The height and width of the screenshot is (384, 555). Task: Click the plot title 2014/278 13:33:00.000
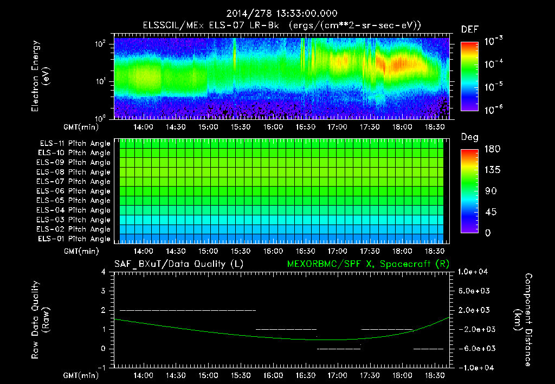tap(282, 14)
